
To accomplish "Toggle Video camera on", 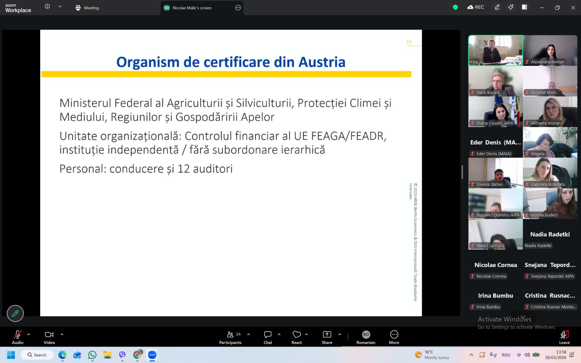I will (49, 337).
